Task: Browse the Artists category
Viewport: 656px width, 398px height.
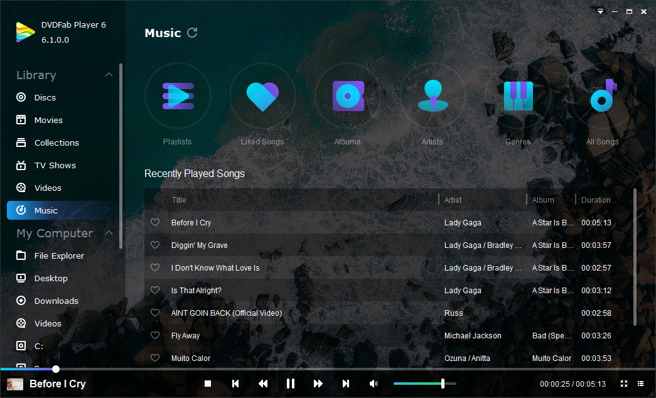Action: (x=433, y=96)
